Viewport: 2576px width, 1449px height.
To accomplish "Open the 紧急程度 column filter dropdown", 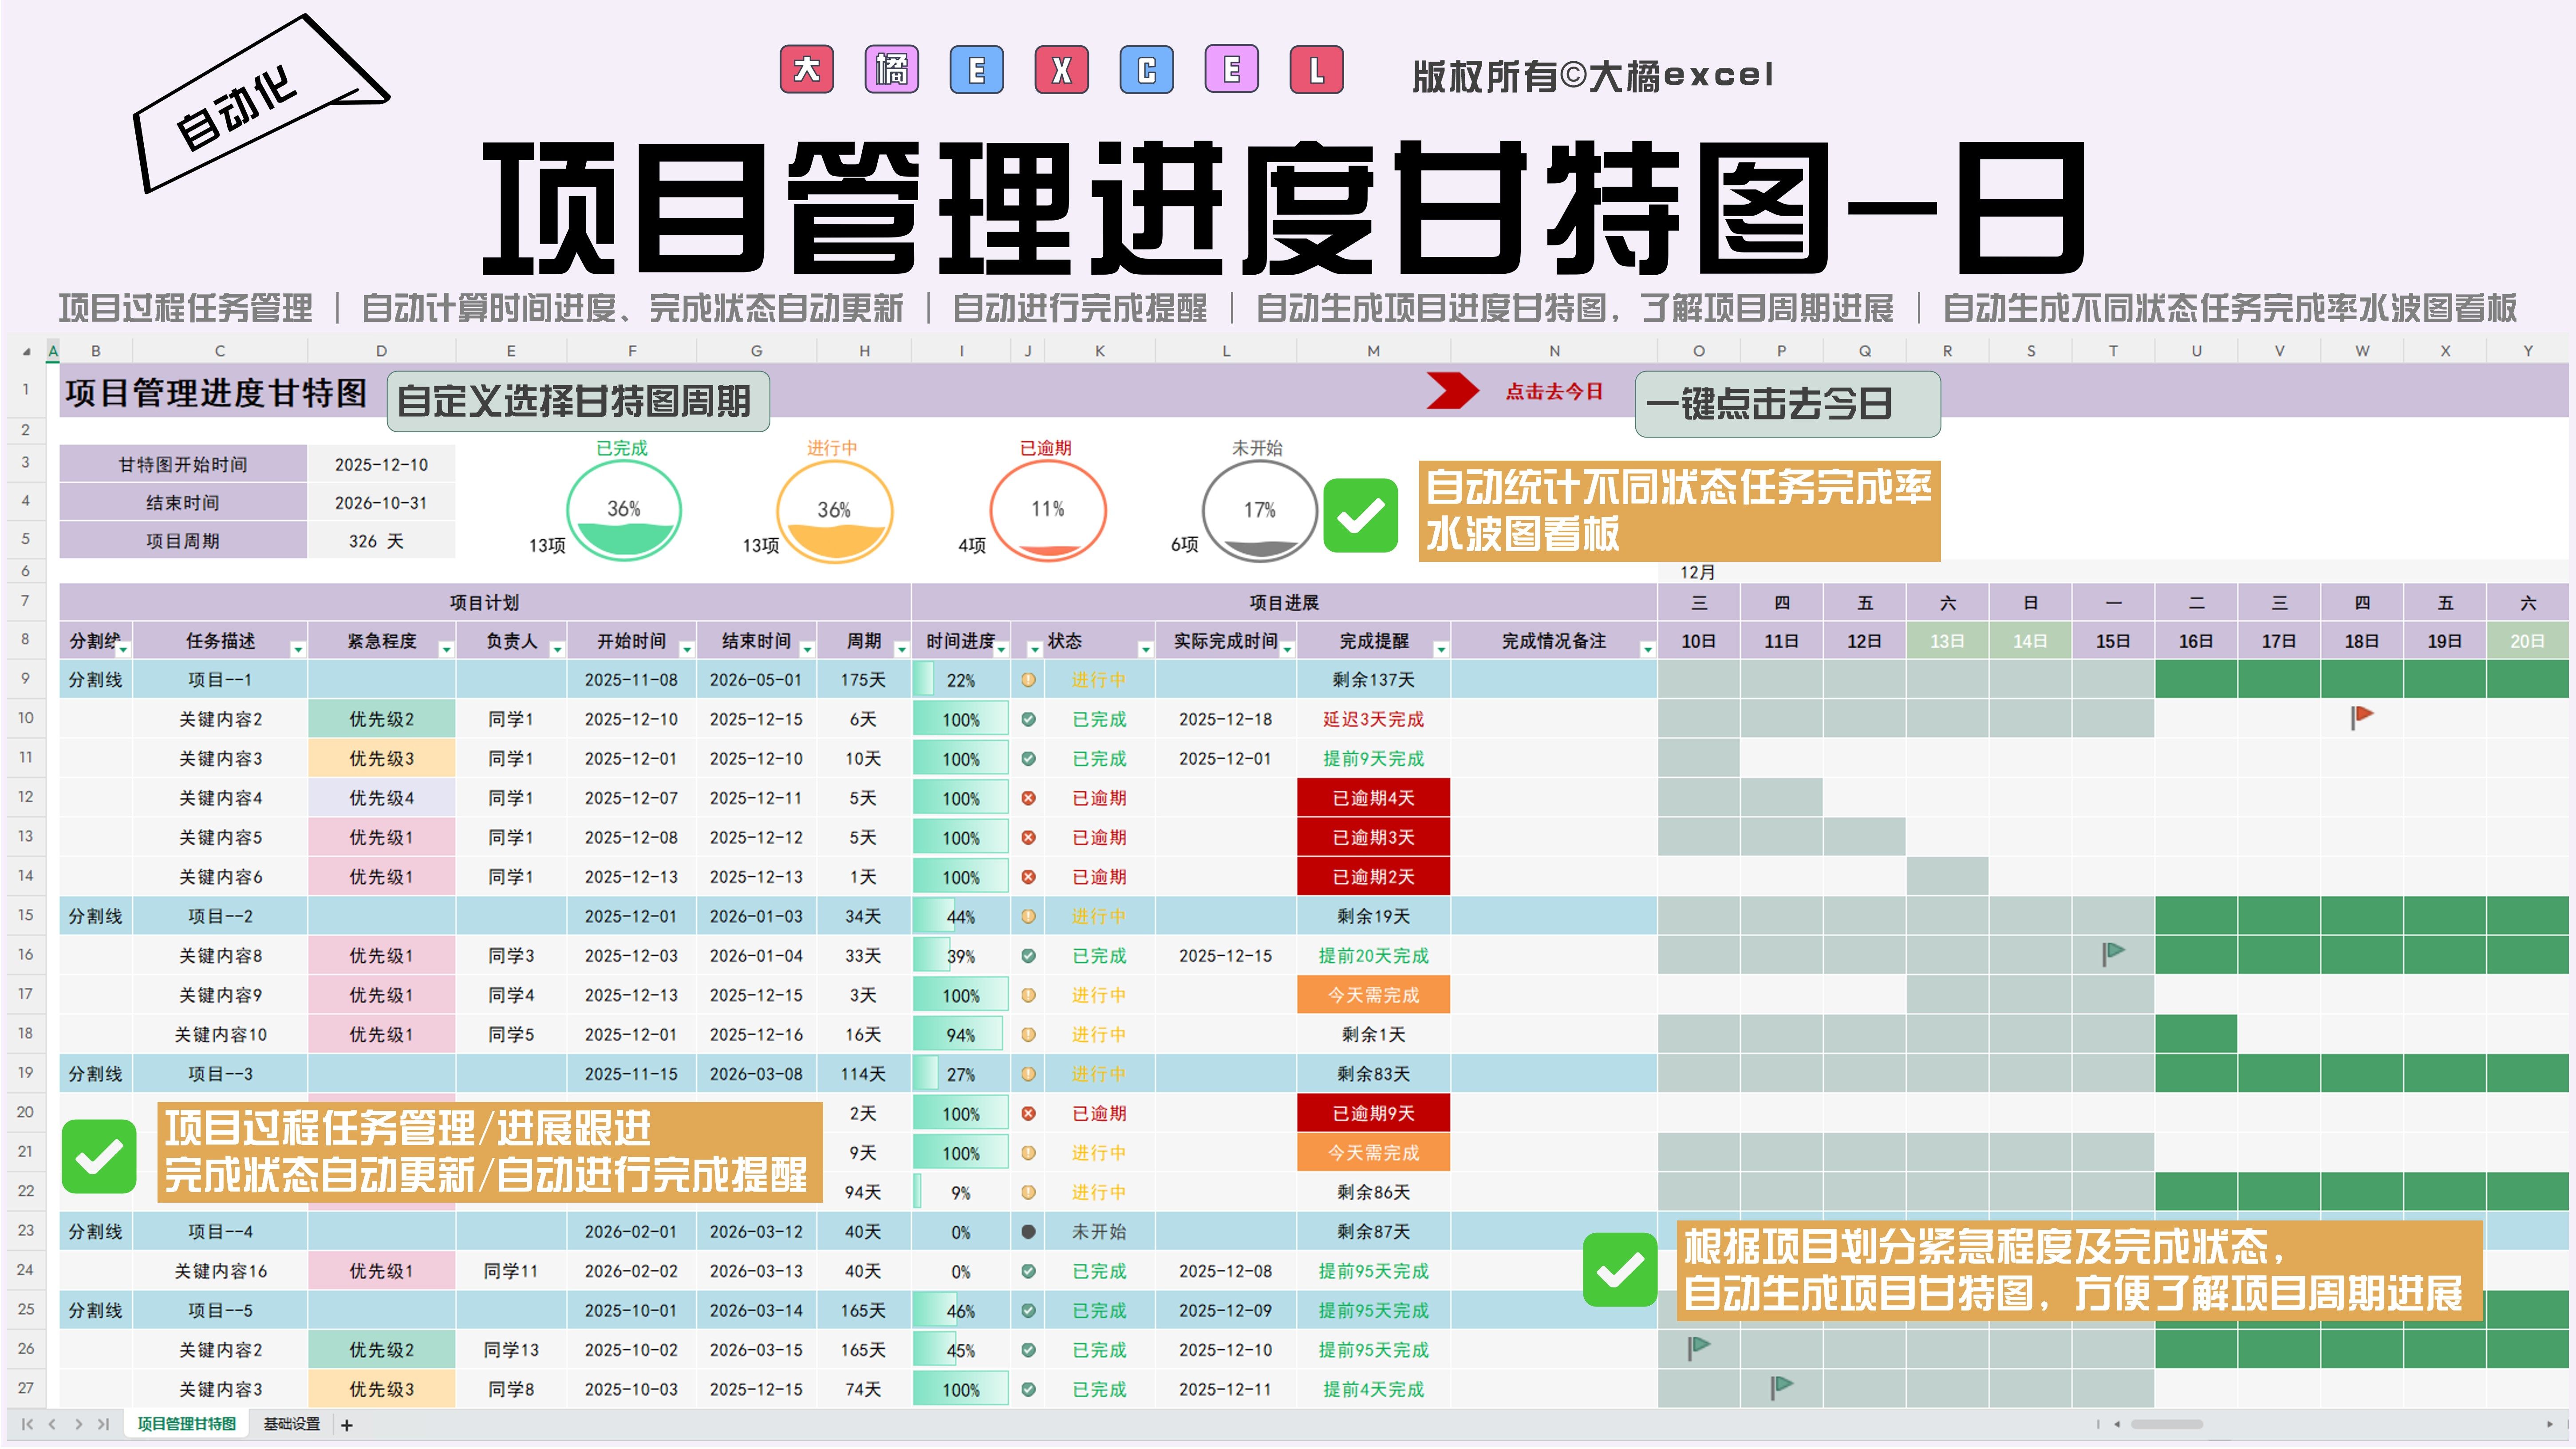I will 446,650.
